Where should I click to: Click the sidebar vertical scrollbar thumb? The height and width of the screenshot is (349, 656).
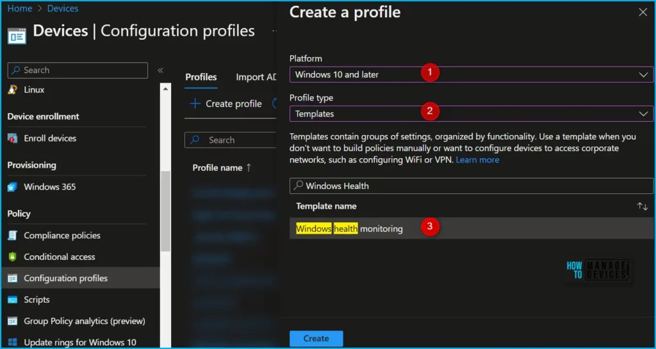[166, 211]
